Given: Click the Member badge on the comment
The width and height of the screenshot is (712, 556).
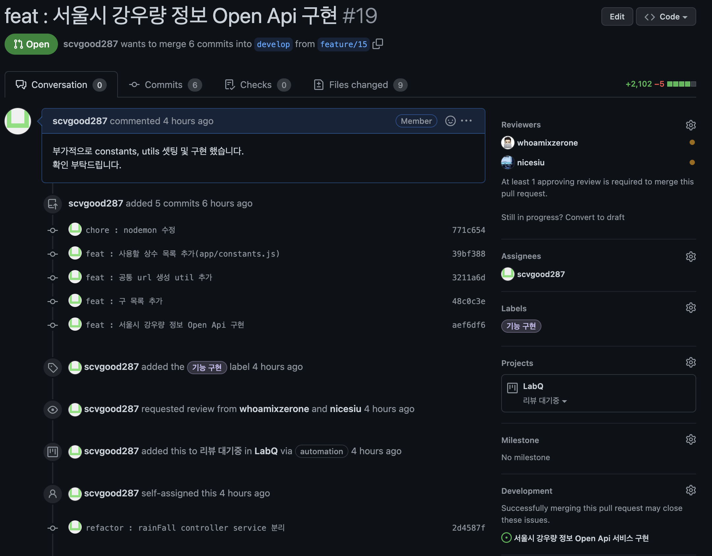Looking at the screenshot, I should [x=416, y=121].
